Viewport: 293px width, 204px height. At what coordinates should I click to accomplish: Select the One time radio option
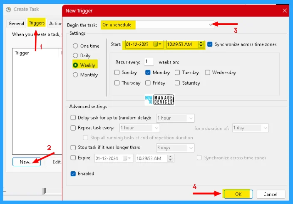click(x=86, y=46)
